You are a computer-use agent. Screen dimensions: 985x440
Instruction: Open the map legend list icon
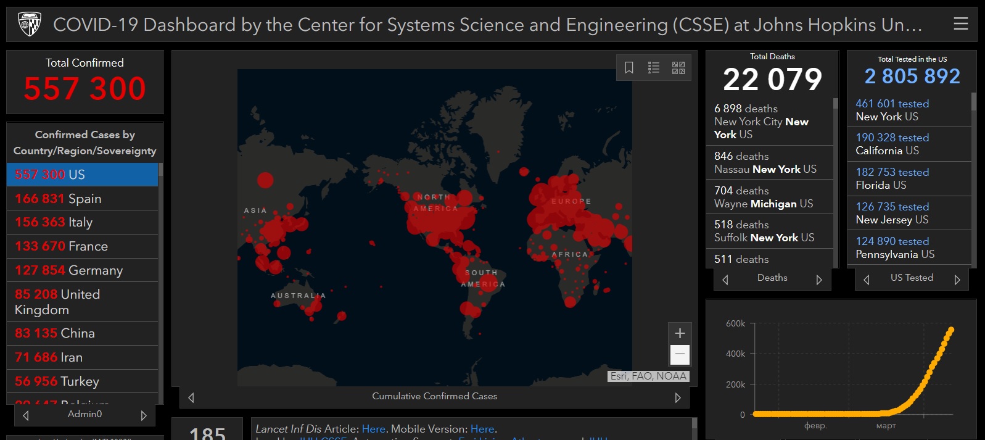654,67
